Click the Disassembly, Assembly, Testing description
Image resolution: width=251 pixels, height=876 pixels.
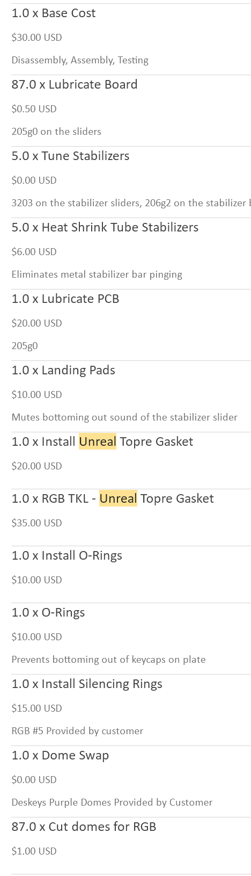click(80, 60)
